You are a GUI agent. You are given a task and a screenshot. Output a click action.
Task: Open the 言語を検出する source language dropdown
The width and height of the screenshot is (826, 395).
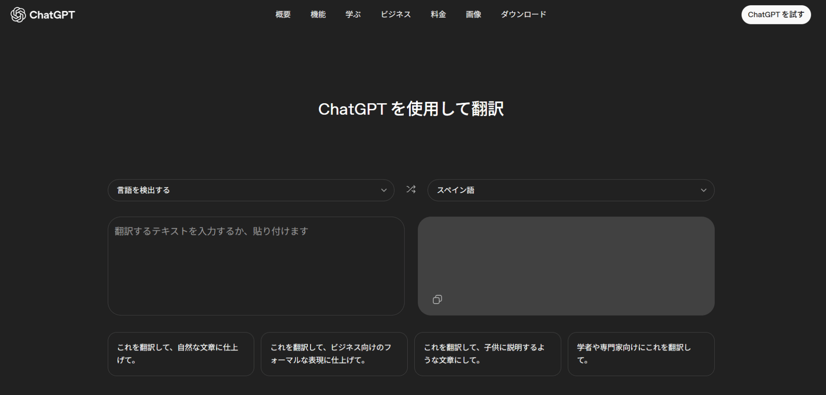click(x=251, y=190)
